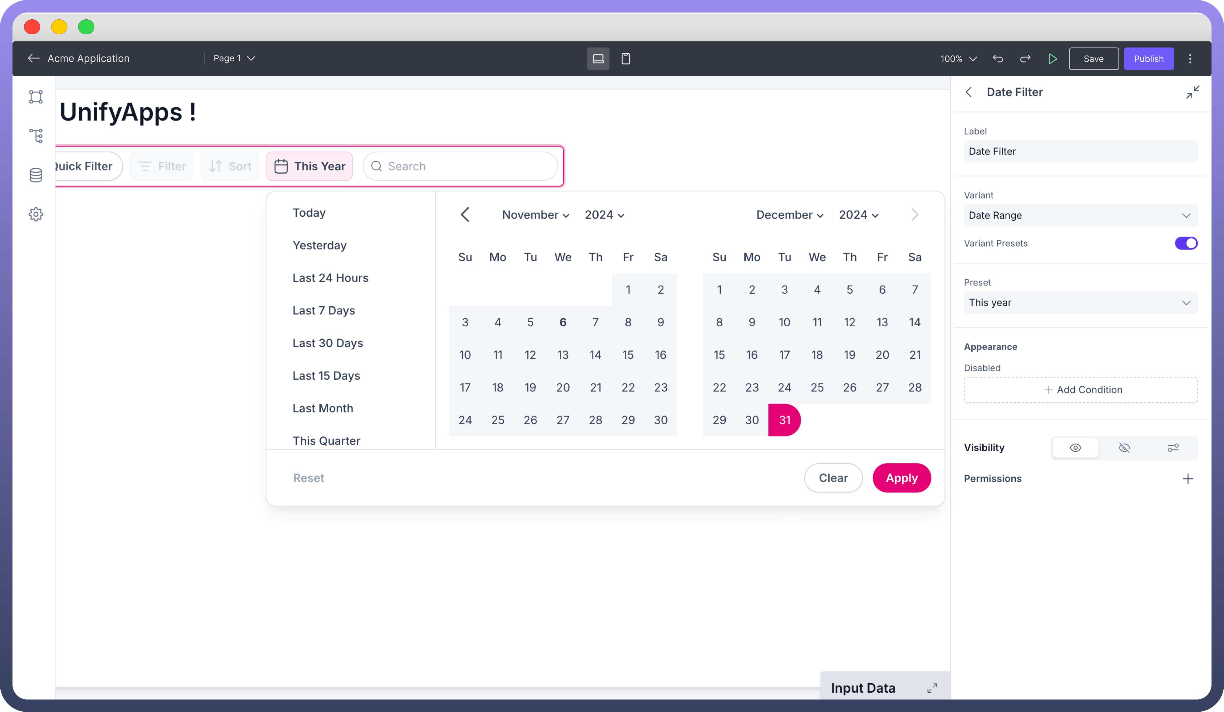Open the November month selector dropdown
The image size is (1224, 712).
[x=535, y=214]
